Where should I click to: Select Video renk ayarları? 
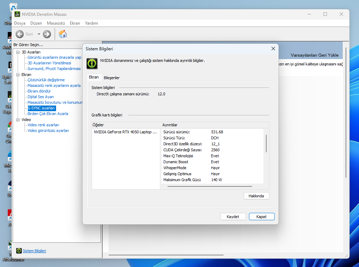click(x=43, y=125)
